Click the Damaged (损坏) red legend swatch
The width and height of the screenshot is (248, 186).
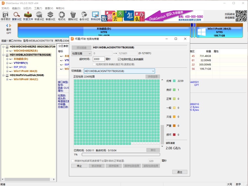[174, 135]
